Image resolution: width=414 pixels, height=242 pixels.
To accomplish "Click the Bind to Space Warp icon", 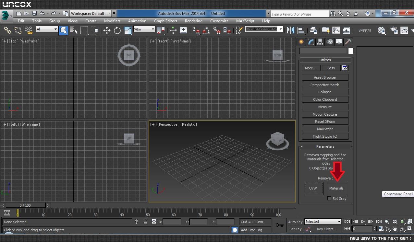I will [x=29, y=30].
